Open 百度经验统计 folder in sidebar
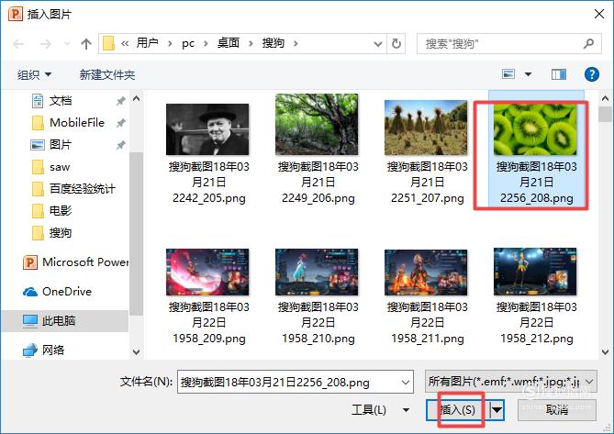The width and height of the screenshot is (614, 434). click(73, 189)
